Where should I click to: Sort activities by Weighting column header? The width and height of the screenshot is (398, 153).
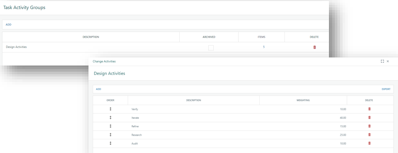pos(303,100)
